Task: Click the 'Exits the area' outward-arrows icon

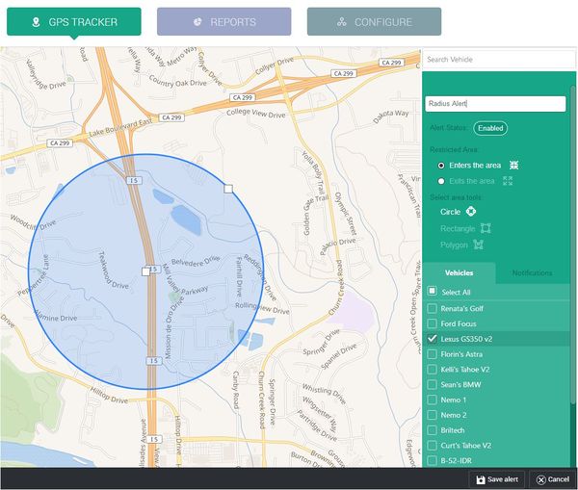Action: [508, 181]
